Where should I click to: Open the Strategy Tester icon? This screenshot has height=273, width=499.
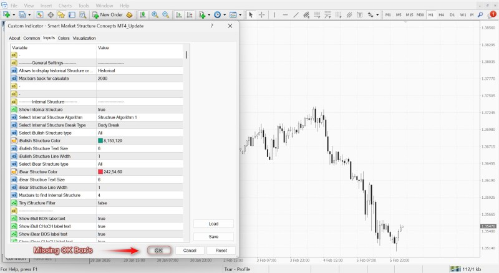pos(83,14)
